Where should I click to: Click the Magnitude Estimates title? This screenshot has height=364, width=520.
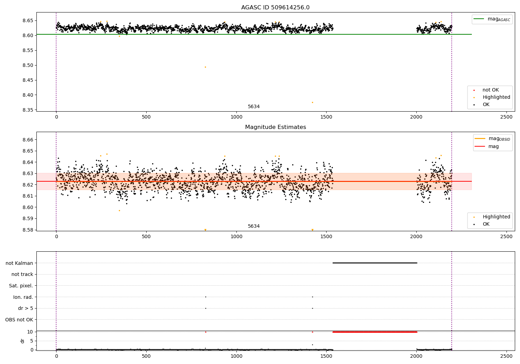point(275,127)
